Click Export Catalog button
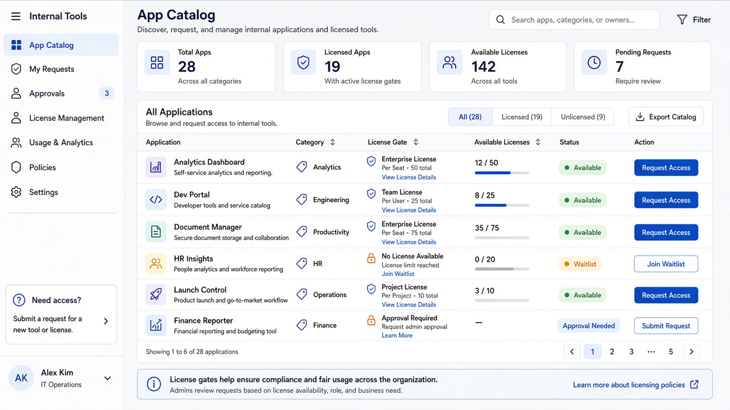This screenshot has width=730, height=410. point(666,117)
